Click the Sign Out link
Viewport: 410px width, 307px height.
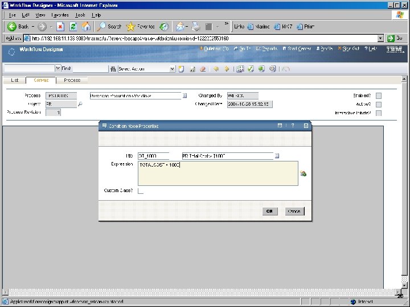pos(349,48)
